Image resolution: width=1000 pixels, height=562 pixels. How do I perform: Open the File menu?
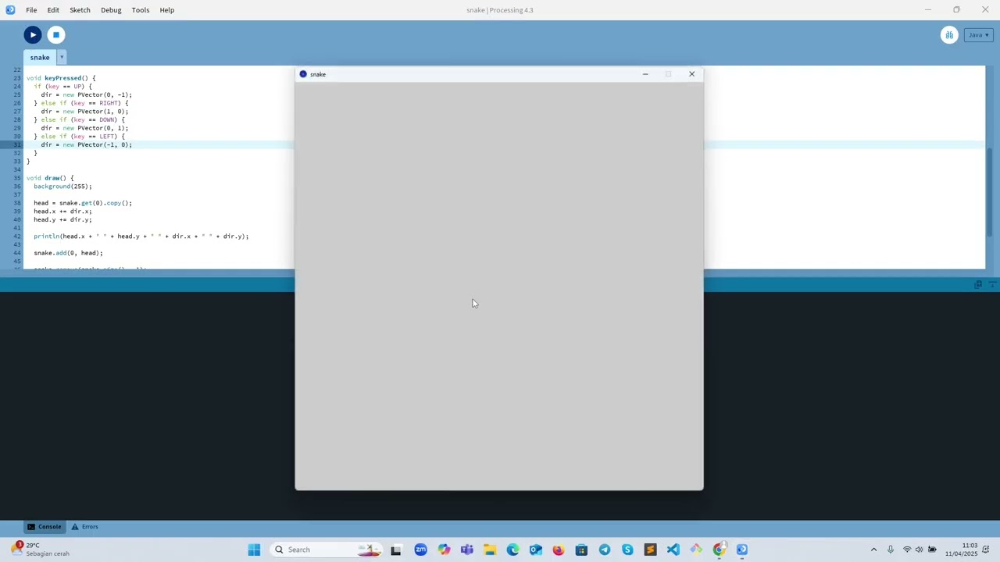tap(31, 10)
